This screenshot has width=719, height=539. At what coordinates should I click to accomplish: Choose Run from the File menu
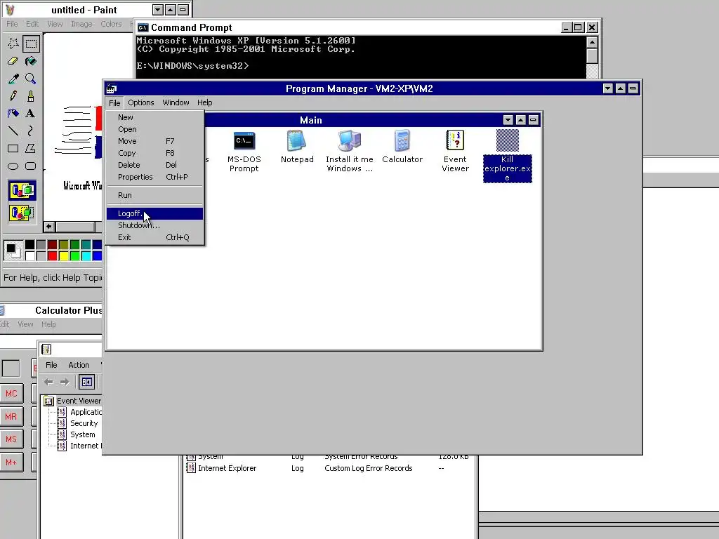click(x=154, y=195)
